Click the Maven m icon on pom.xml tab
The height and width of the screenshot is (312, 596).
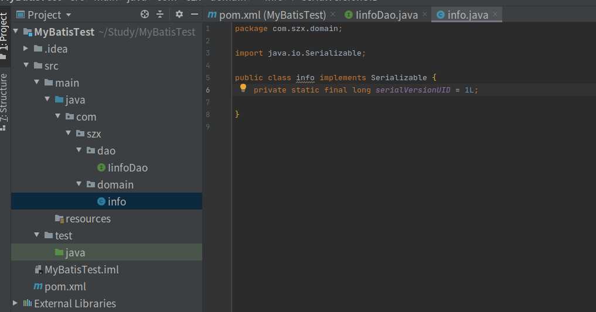[212, 15]
